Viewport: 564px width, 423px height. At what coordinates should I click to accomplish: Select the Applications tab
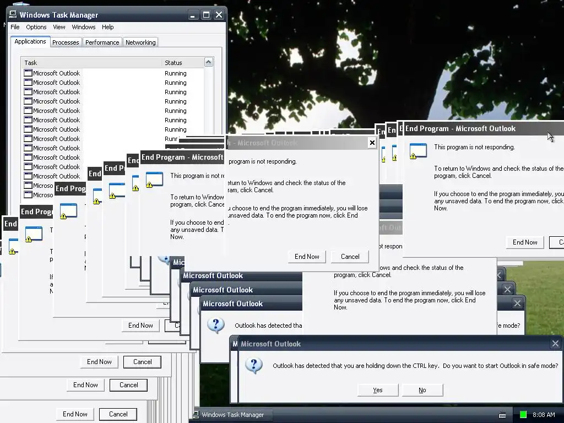pos(30,41)
